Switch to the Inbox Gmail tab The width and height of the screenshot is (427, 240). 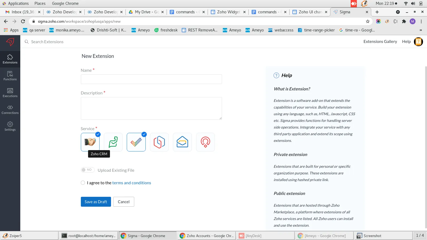click(x=23, y=12)
